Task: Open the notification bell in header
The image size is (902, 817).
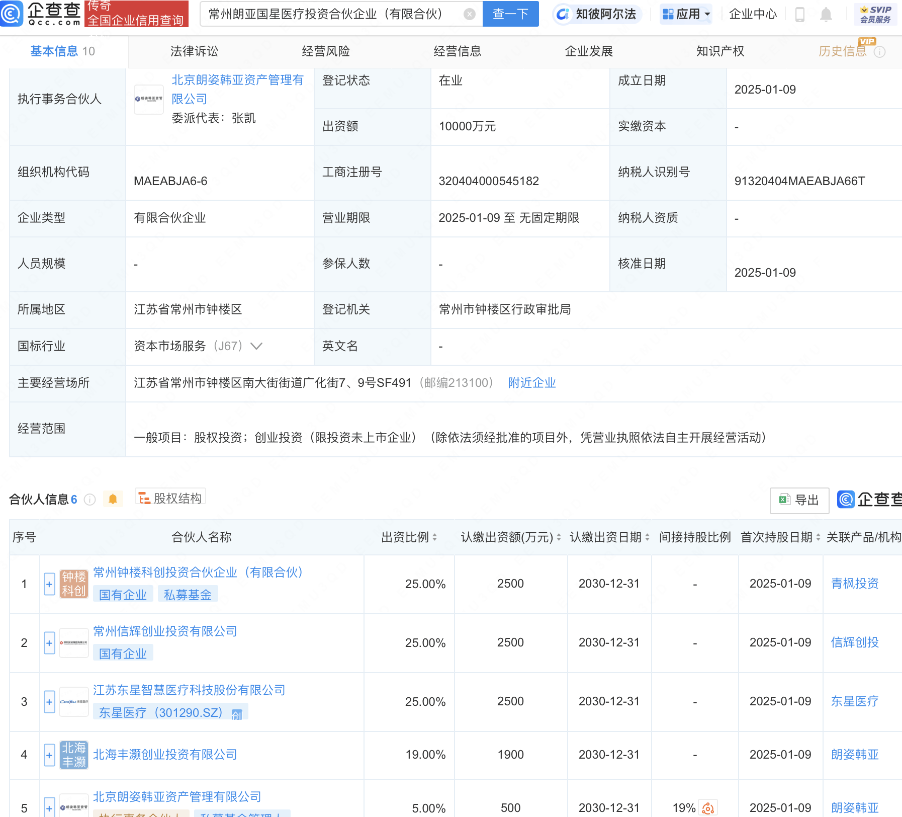Action: (826, 14)
